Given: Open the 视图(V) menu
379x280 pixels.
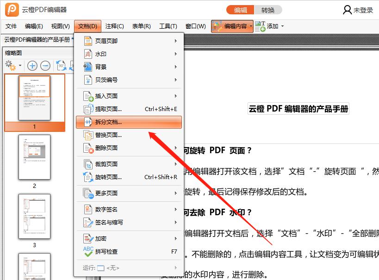Looking at the screenshot, I should 61,26.
